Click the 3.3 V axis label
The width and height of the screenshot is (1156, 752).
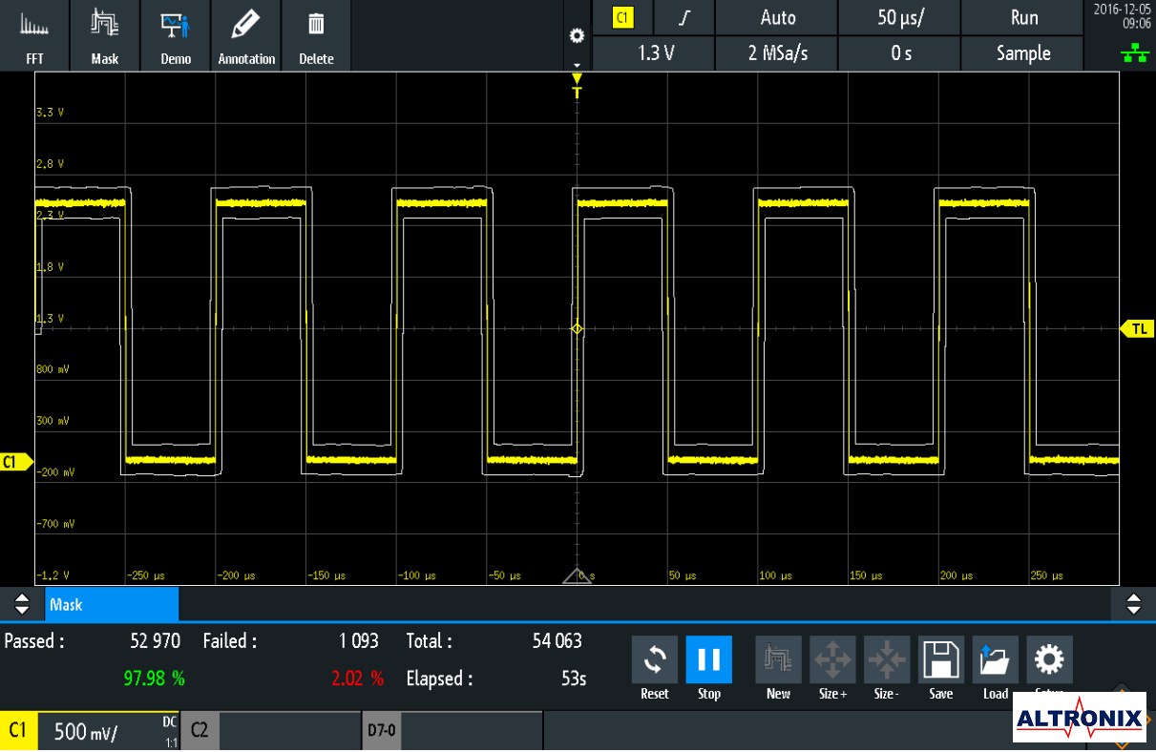(x=50, y=113)
